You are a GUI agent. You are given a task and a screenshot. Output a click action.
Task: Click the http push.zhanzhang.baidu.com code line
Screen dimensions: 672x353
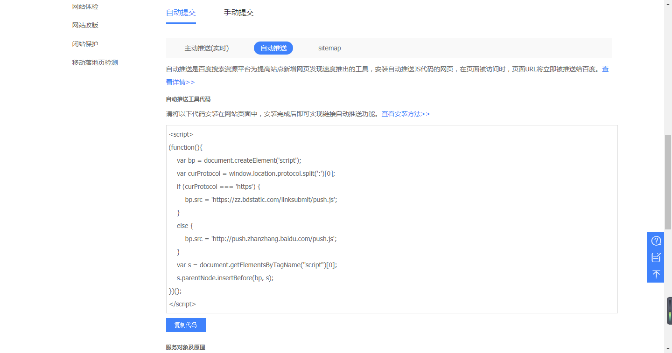[261, 239]
